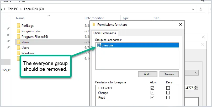Screen dimensions: 212x107
Task: Increase the 16777 value using stepper
Action: [196, 87]
